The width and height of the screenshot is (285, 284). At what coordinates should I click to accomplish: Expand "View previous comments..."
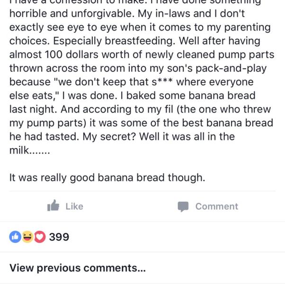[78, 268]
